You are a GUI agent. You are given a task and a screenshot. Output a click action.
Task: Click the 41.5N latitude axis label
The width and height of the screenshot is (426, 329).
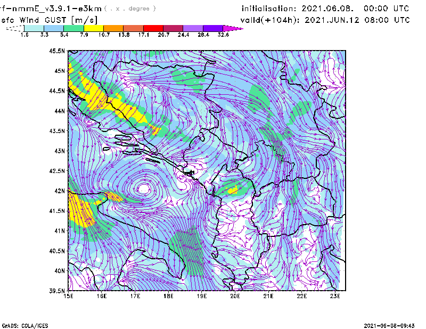click(x=57, y=211)
